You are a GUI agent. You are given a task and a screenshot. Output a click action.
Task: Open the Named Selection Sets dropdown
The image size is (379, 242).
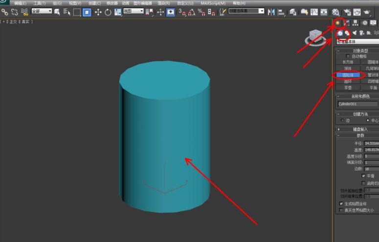(246, 11)
